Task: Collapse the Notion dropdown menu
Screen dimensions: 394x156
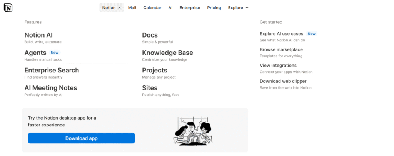Action: [112, 8]
